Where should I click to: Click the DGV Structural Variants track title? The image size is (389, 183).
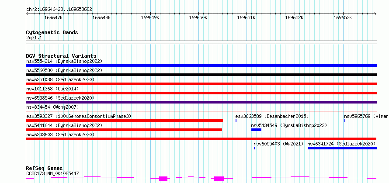click(61, 56)
